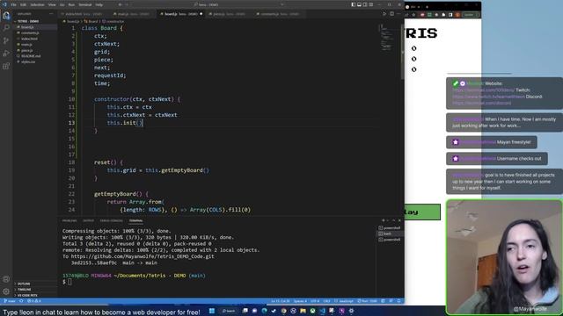
Task: Open the Terminal menu
Action: [85, 4]
